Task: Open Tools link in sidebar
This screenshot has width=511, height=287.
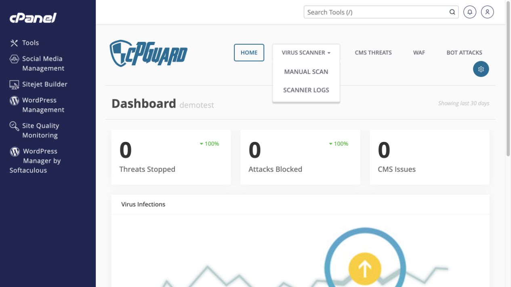Action: [x=30, y=43]
